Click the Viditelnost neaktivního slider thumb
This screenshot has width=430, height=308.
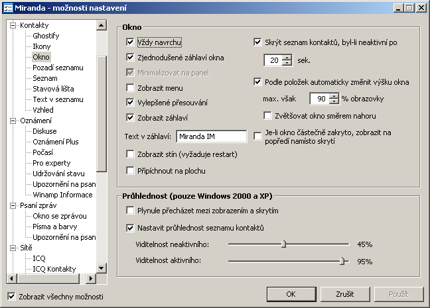283,243
